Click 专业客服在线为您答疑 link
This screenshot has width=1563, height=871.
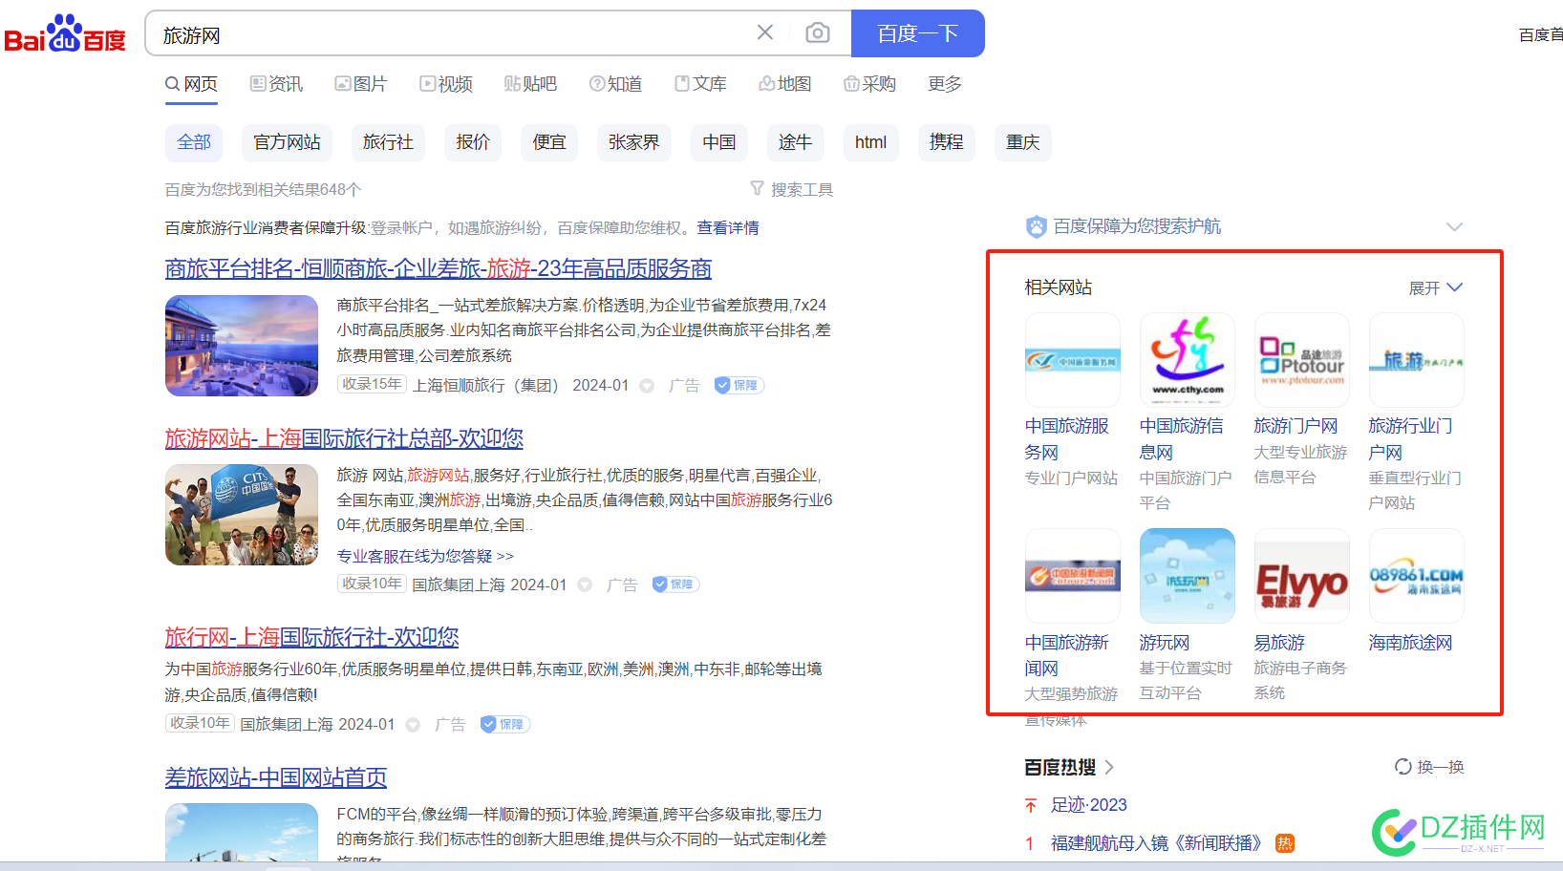pos(425,556)
